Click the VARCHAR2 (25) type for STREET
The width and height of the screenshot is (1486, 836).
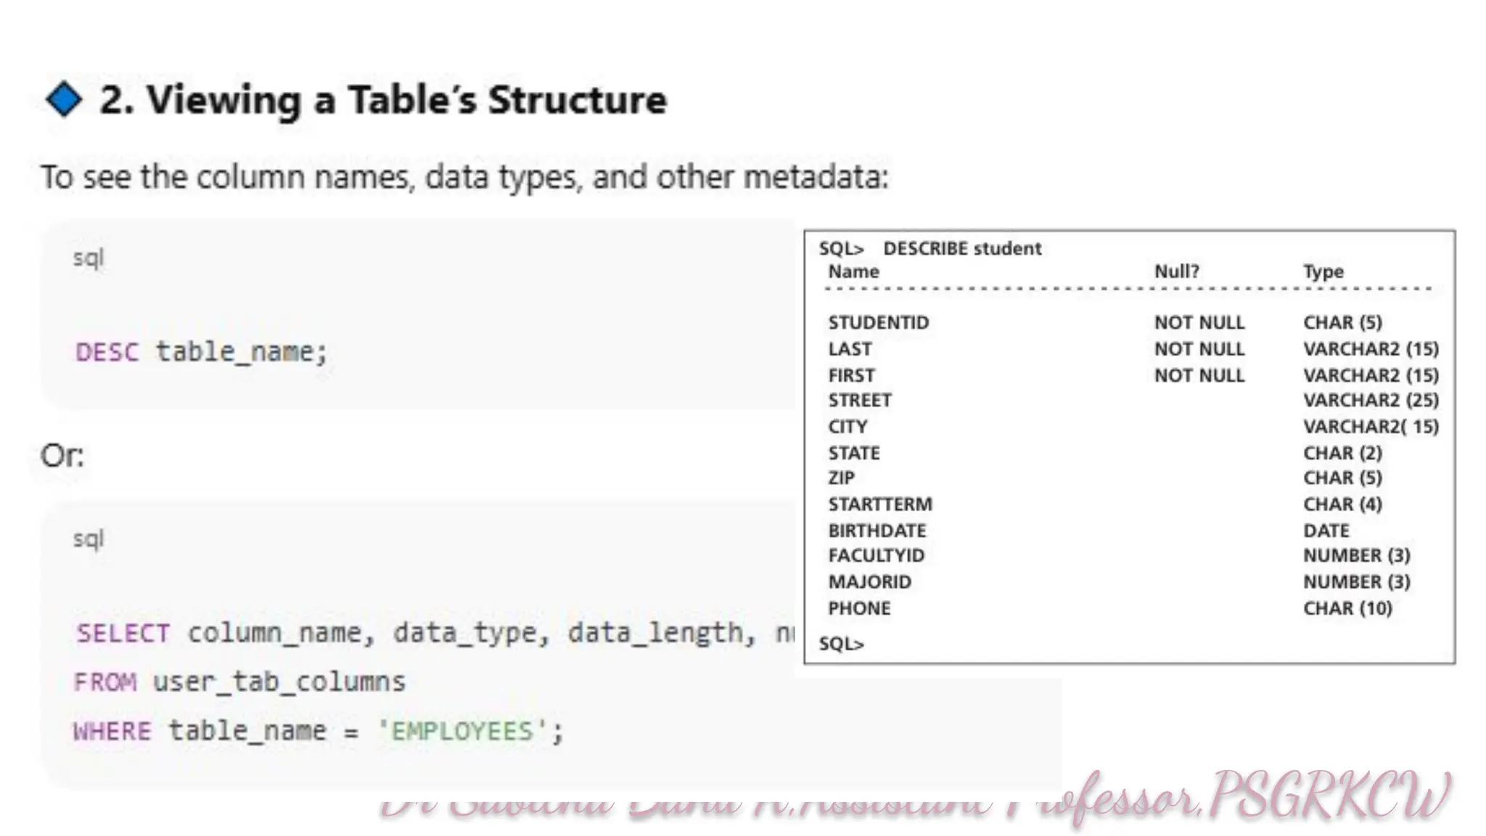click(x=1370, y=400)
